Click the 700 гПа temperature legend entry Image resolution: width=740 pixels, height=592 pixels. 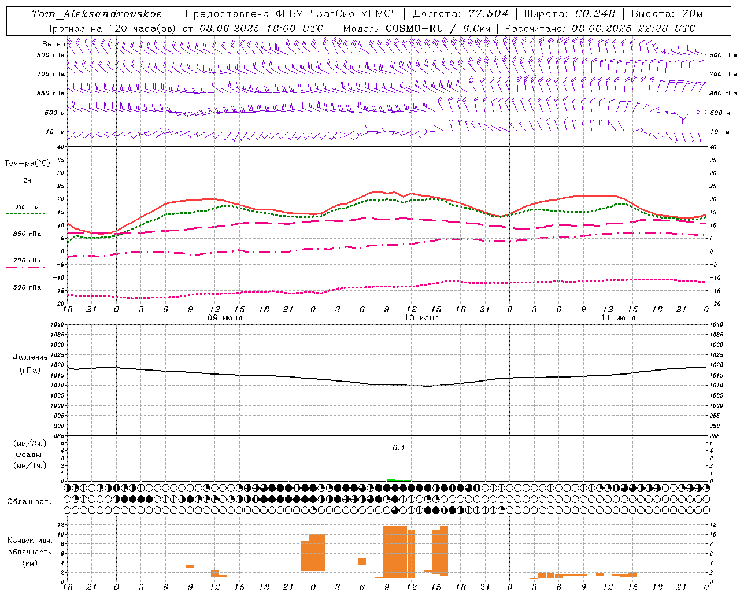pyautogui.click(x=27, y=261)
